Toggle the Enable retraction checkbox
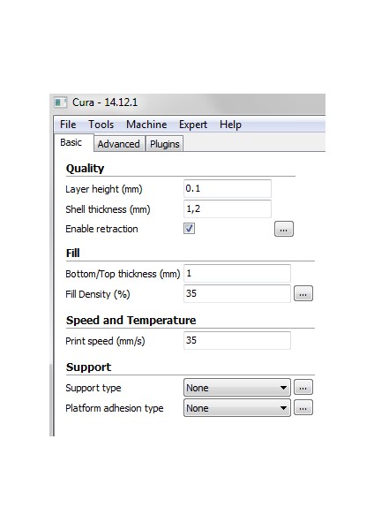Image resolution: width=374 pixels, height=530 pixels. [189, 229]
